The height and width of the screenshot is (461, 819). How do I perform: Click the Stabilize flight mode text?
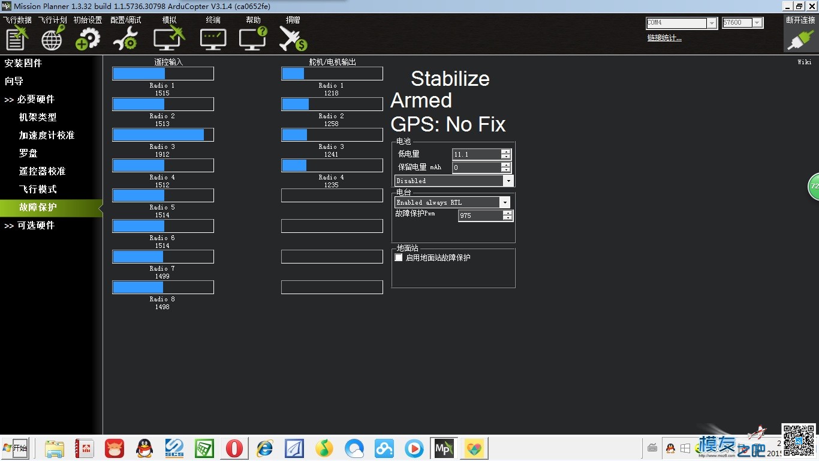coord(450,79)
